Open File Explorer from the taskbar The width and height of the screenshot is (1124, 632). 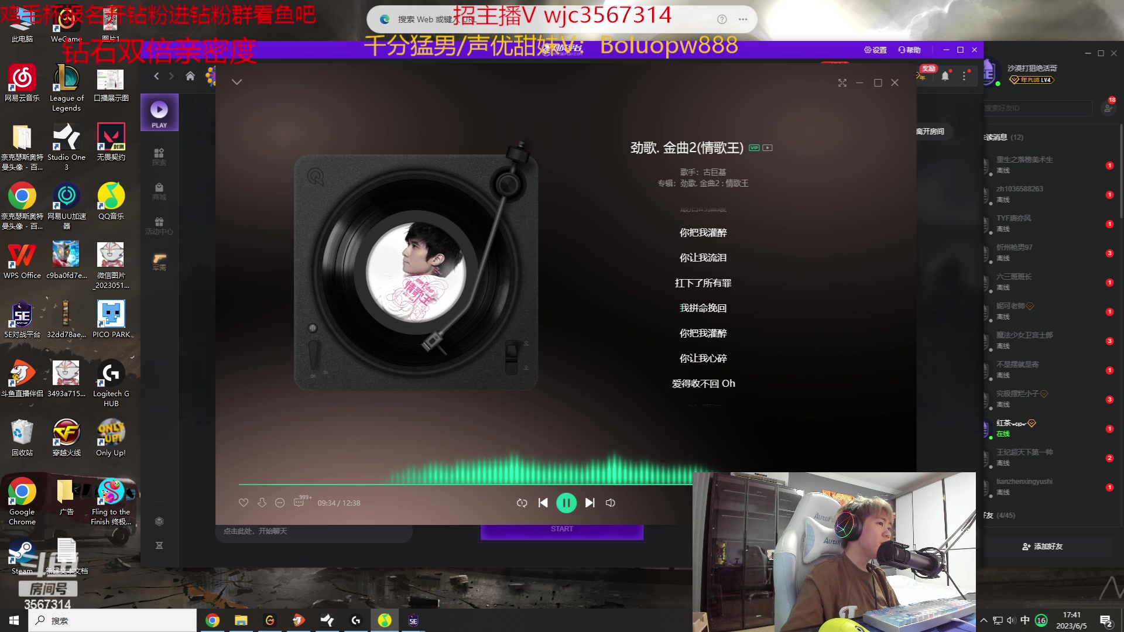[x=241, y=620]
